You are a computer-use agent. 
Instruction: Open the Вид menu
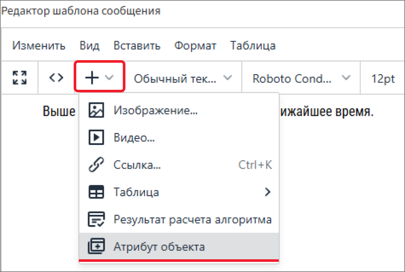point(89,46)
